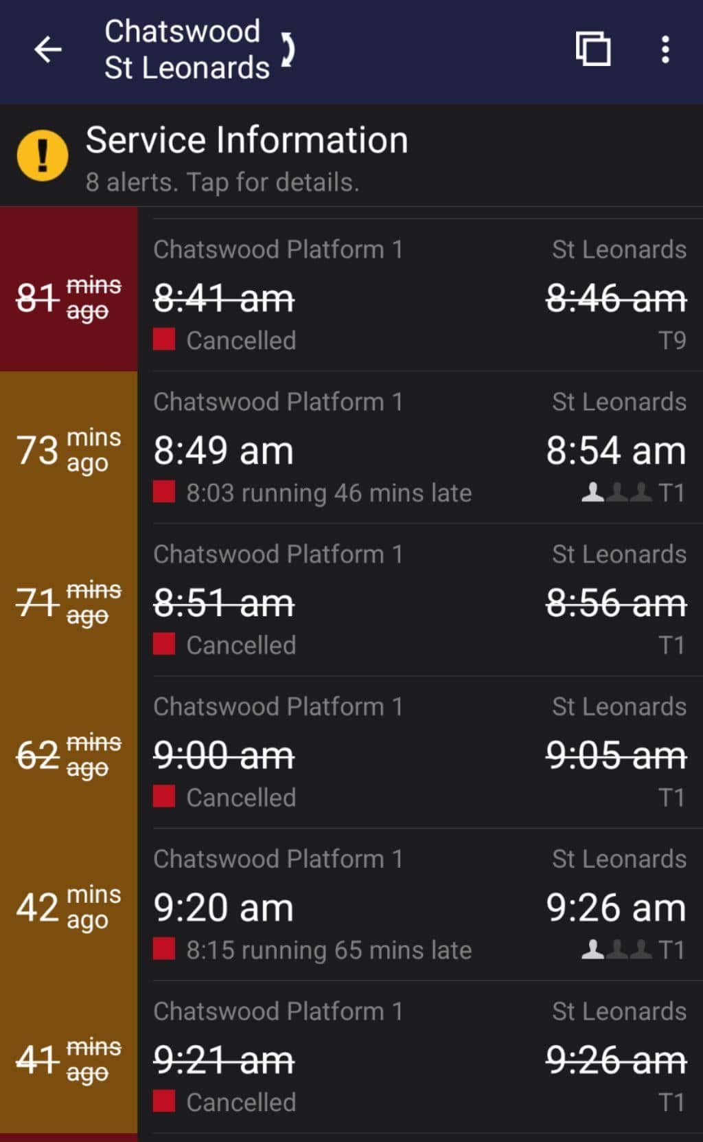Image resolution: width=703 pixels, height=1142 pixels.
Task: Tap occupancy icon on 9:26 am arrival
Action: pos(616,950)
